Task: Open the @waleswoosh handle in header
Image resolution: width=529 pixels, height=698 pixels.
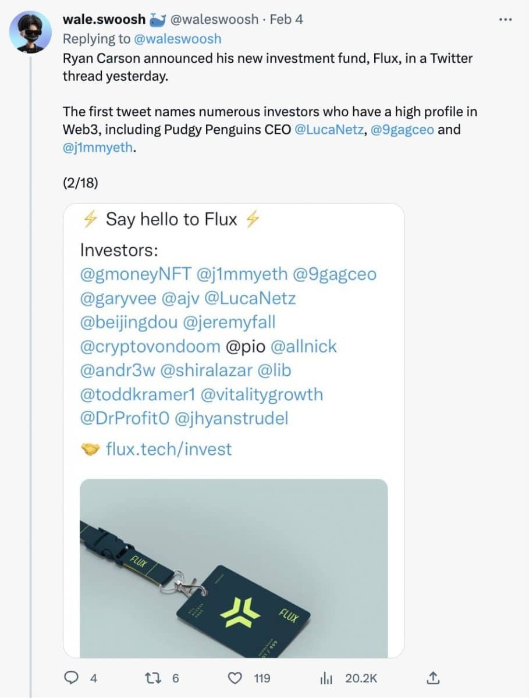Action: pyautogui.click(x=214, y=19)
